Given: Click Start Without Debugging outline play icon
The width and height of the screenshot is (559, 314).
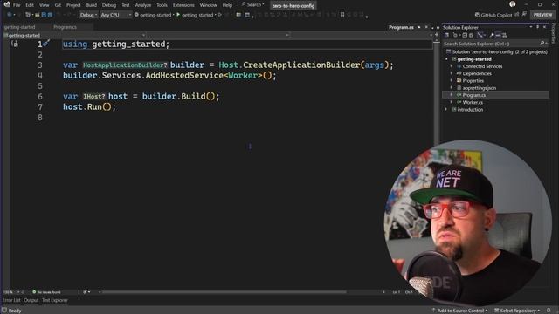Looking at the screenshot, I should (x=220, y=15).
